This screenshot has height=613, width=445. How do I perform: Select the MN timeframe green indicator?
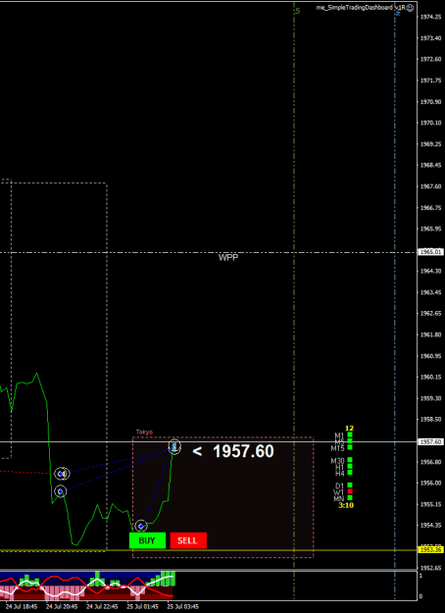(350, 498)
